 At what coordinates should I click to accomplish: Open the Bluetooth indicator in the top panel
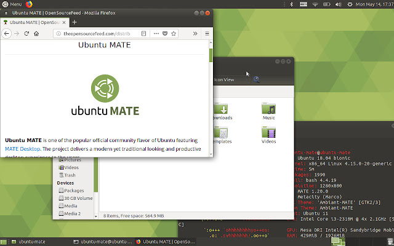point(291,4)
